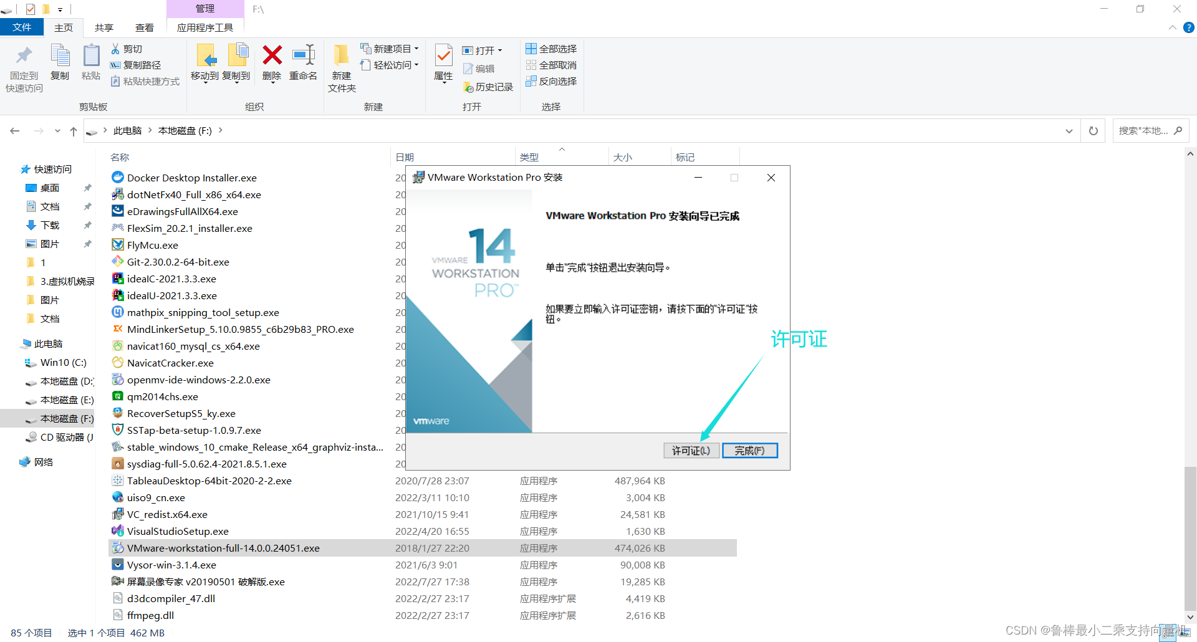
Task: Click the 完成(F) button
Action: click(x=750, y=451)
